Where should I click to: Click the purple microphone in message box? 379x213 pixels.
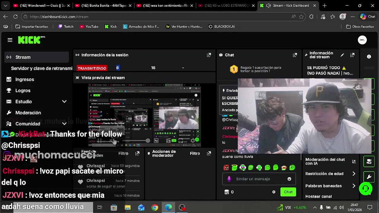click(x=229, y=179)
